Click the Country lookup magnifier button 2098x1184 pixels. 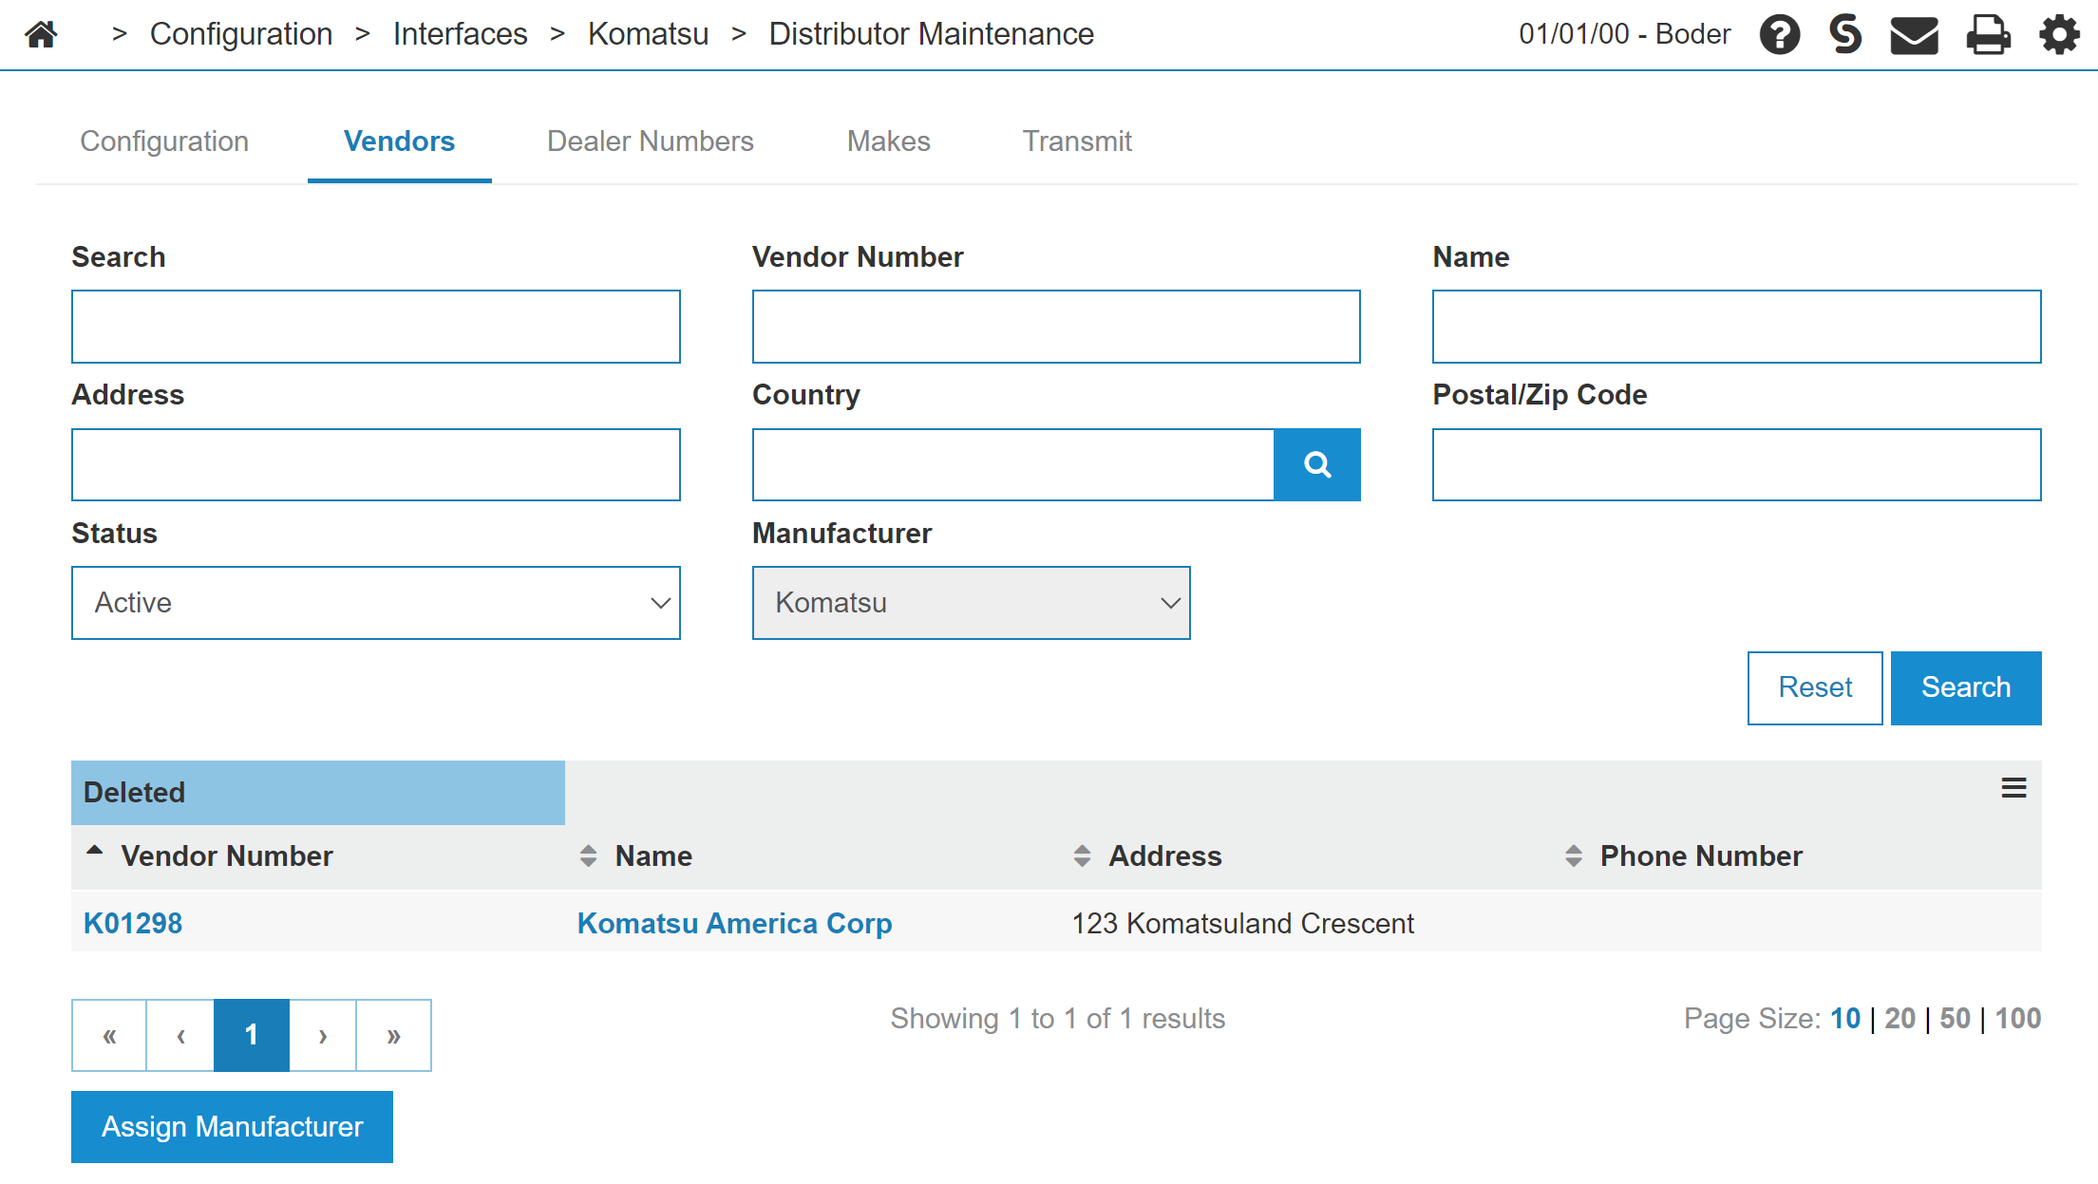click(x=1316, y=464)
